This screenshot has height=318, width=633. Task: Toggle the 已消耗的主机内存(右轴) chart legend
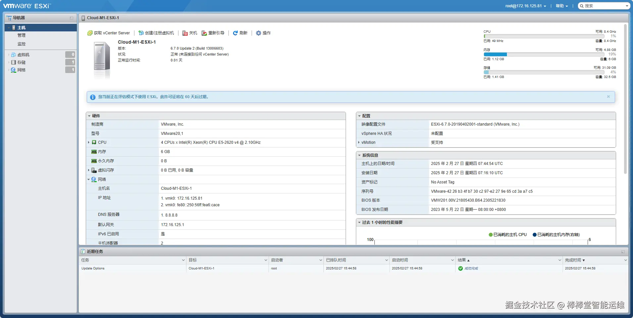[x=556, y=235]
